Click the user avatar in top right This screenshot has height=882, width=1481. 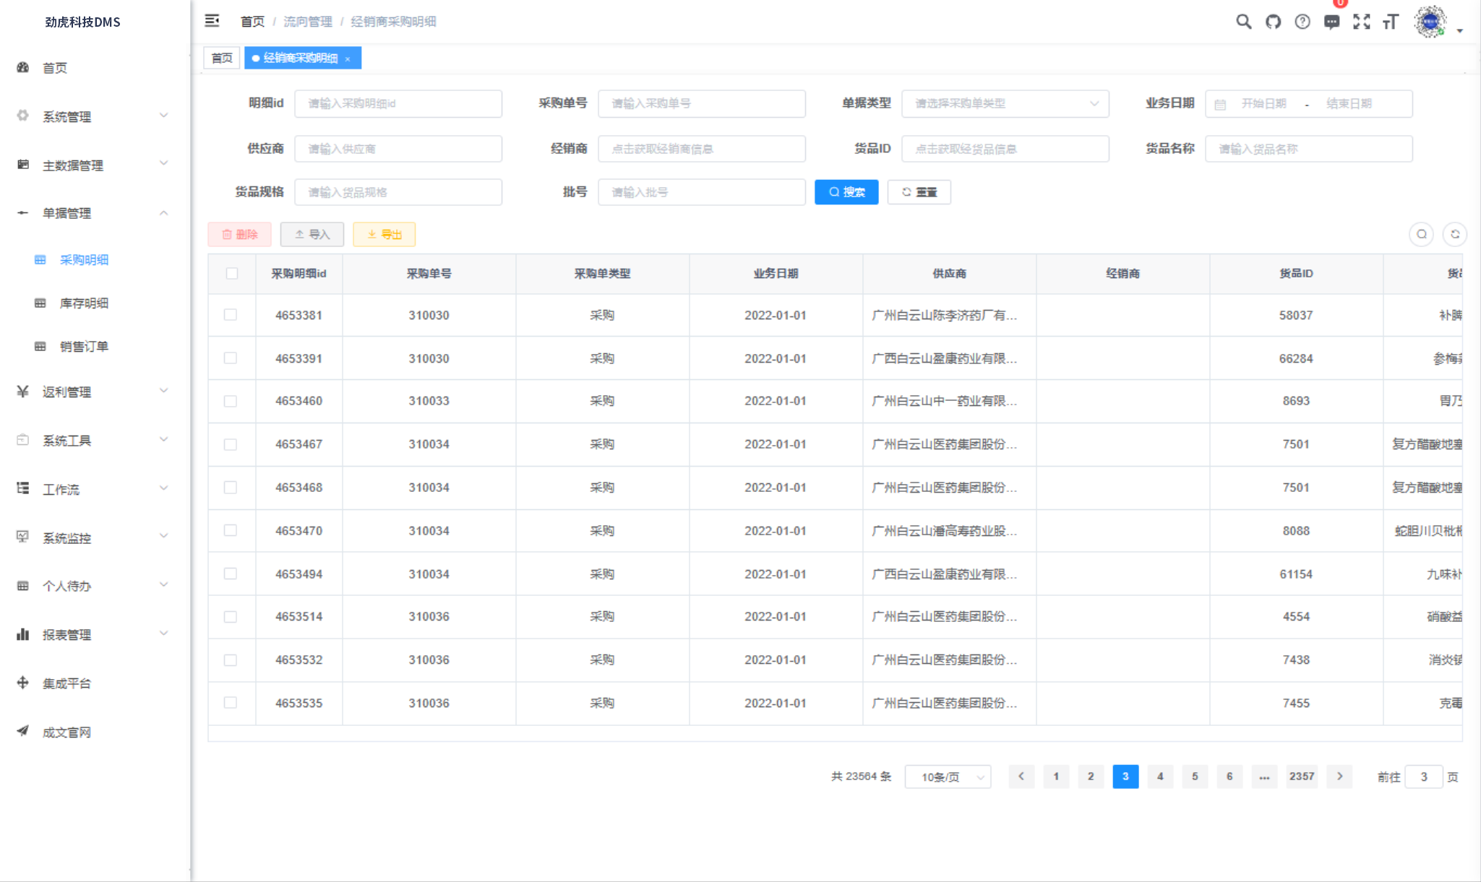tap(1430, 22)
